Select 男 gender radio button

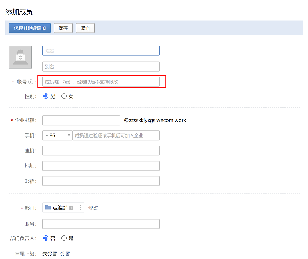tap(46, 96)
